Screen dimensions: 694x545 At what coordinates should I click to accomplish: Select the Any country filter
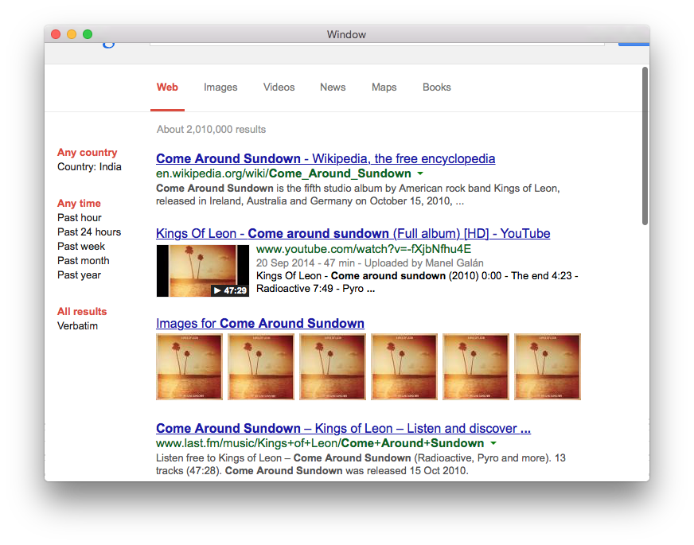(88, 152)
